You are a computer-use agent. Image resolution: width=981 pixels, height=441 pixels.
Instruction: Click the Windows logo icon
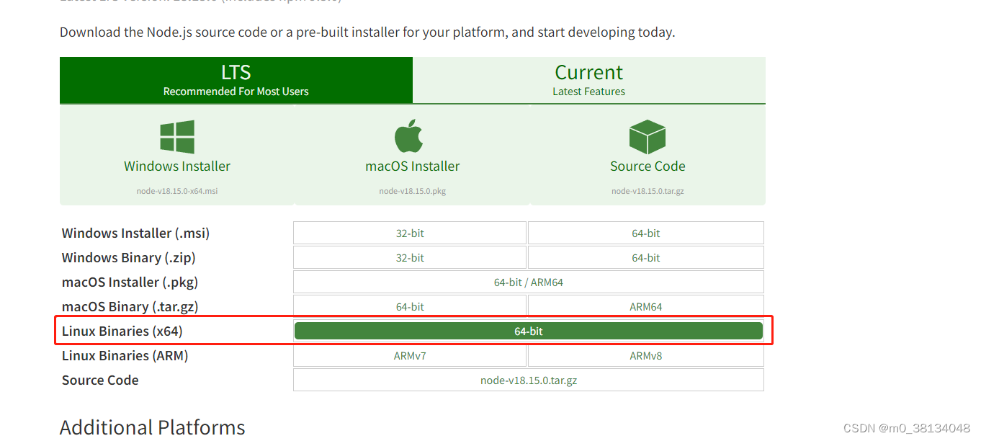click(177, 137)
